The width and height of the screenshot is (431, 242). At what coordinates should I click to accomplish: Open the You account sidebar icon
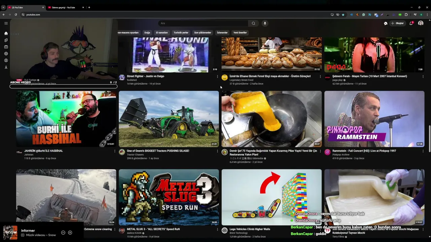tap(6, 60)
